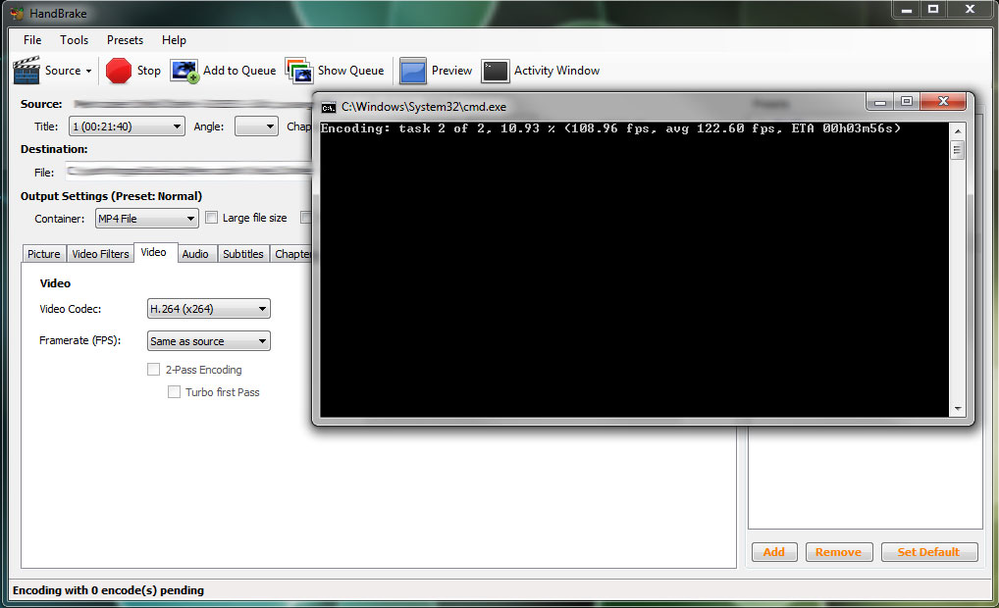The image size is (999, 608).
Task: Click the 'Container:' label
Action: [59, 219]
